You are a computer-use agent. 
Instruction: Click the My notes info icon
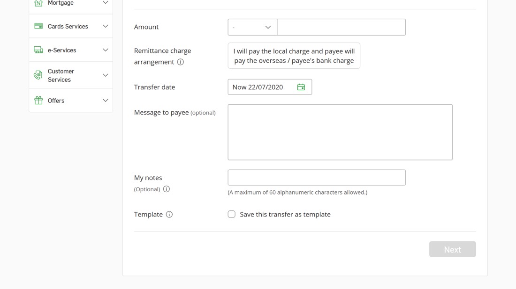[167, 189]
